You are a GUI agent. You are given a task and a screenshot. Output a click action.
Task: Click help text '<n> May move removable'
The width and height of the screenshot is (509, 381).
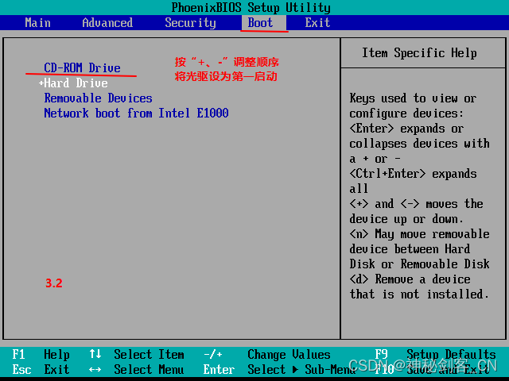pos(419,234)
